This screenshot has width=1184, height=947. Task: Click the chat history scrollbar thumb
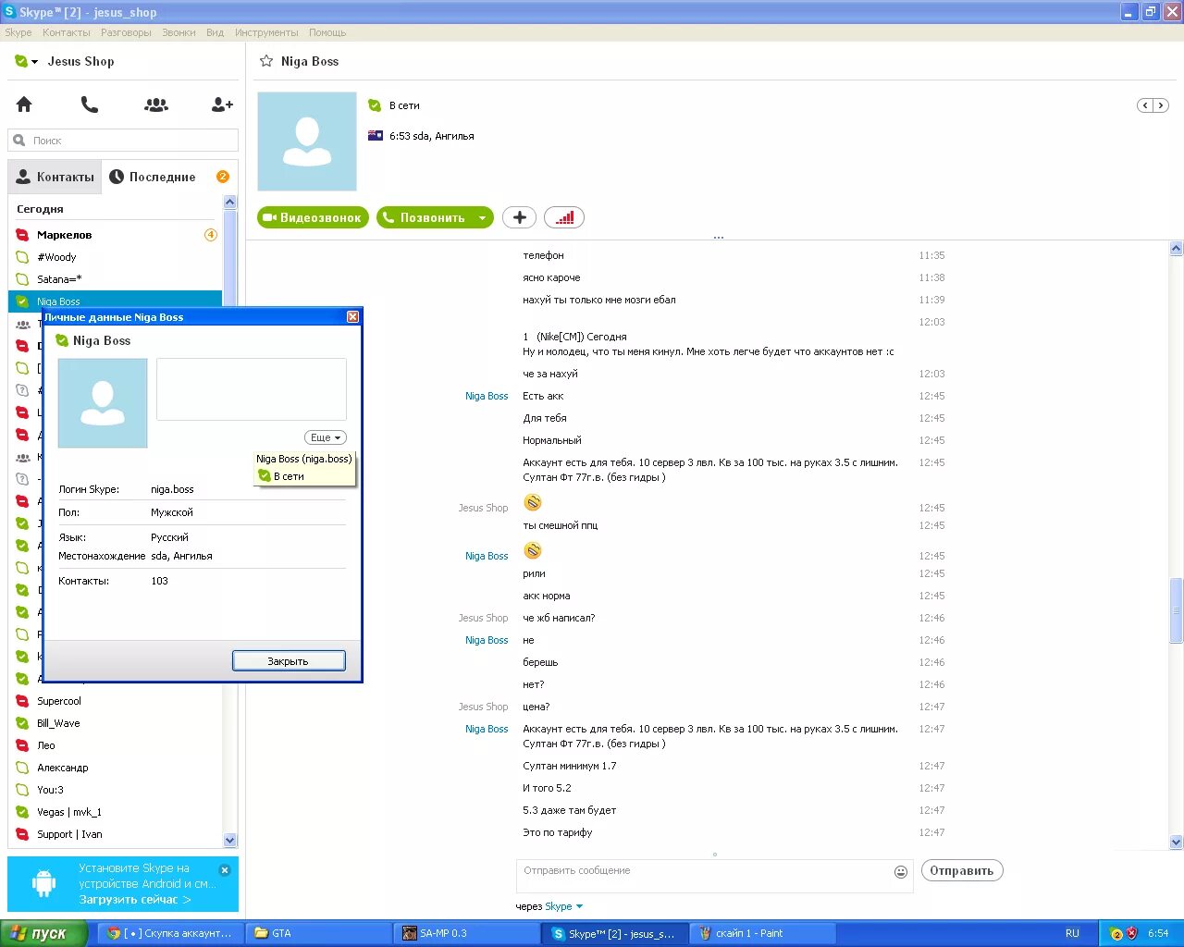tap(1177, 610)
